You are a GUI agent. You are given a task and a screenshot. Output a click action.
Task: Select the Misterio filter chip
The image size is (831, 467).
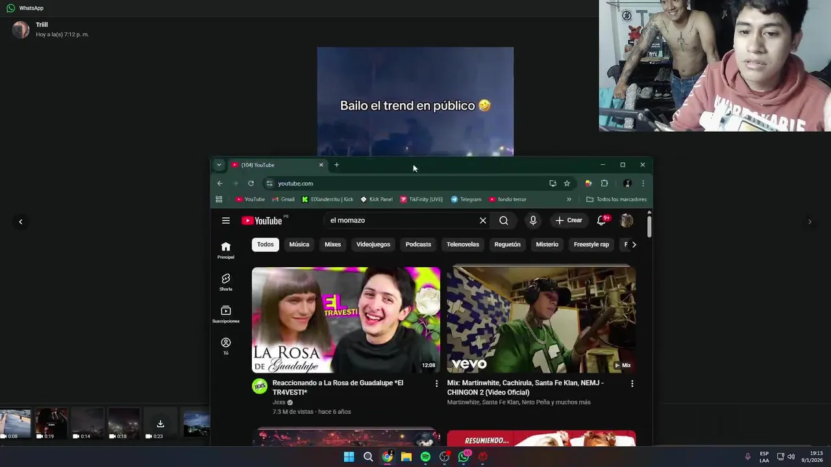[x=547, y=245]
